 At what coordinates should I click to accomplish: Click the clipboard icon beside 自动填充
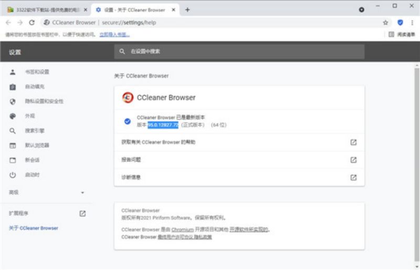click(x=13, y=87)
